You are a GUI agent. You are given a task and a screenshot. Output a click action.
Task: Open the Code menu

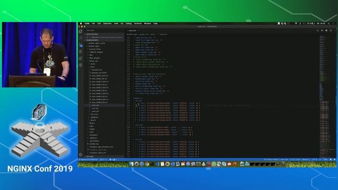[x=87, y=23]
